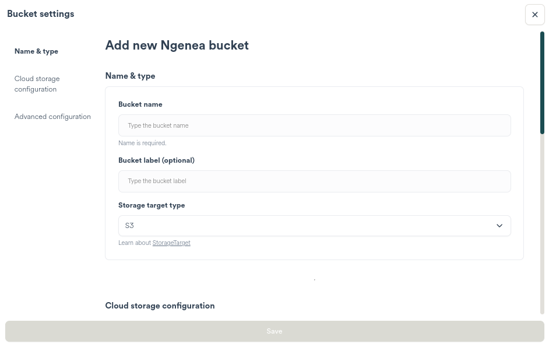Click the Name & type form heading
Viewport: 549px width, 347px height.
pos(130,76)
